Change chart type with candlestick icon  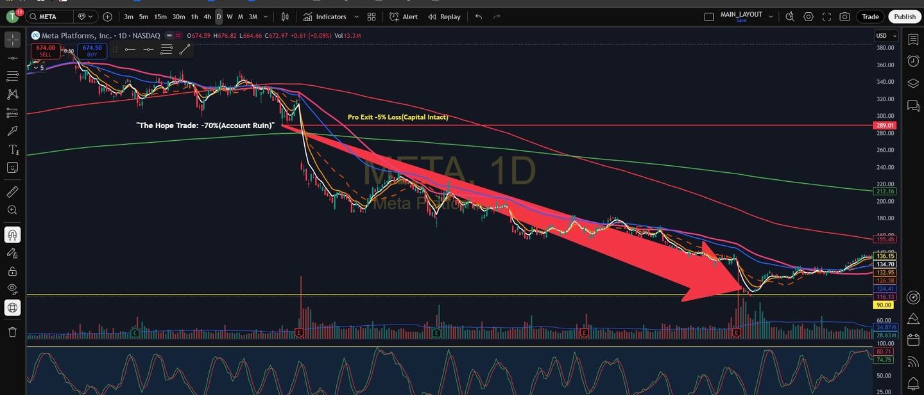pyautogui.click(x=285, y=17)
